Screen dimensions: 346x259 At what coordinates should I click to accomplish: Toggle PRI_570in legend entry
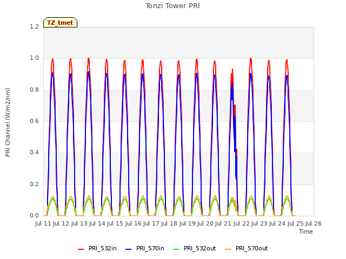(145, 249)
